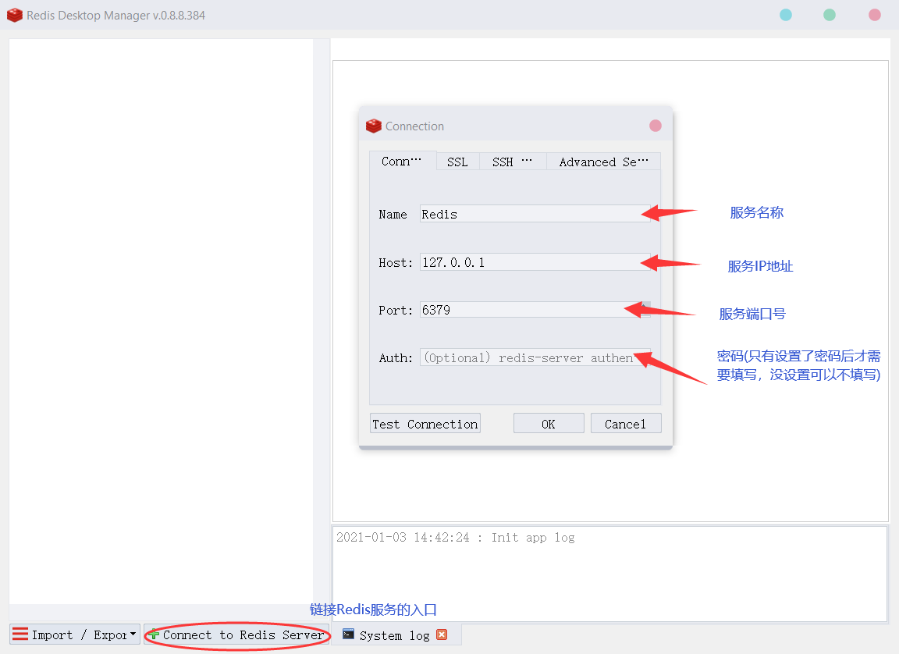Click the "Redis Desktop Manager v.0.8.8.384" title text
This screenshot has width=899, height=654.
(115, 16)
